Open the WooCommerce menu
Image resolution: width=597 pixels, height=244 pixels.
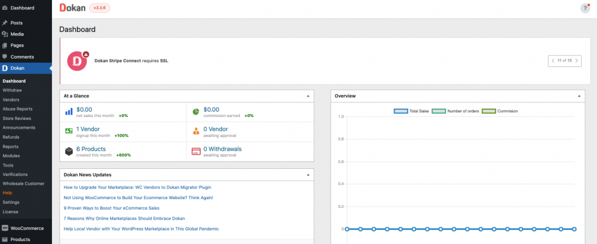coord(26,228)
